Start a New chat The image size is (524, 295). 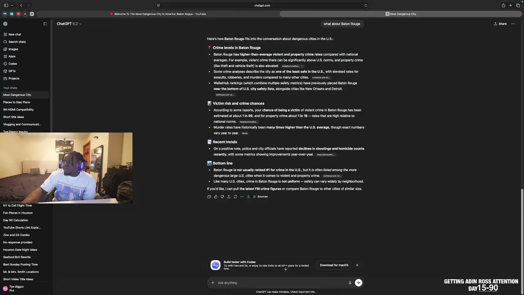pos(15,34)
